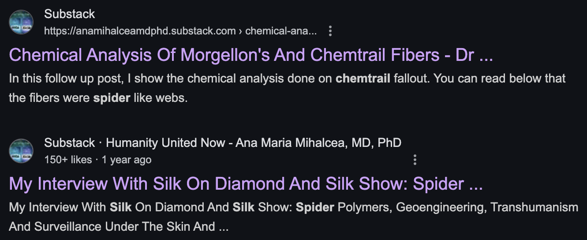This screenshot has height=240, width=587.
Task: Click 'the fibers were' snippet line
Action: tap(49, 98)
